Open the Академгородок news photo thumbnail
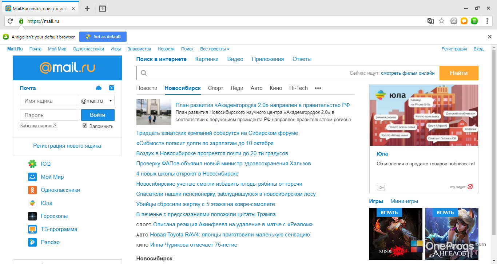Viewport: 497px width, 264px height. tap(154, 112)
